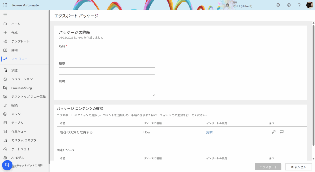Open the user account avatar
Screen dimensions: 315x172
pyautogui.click(x=309, y=5)
